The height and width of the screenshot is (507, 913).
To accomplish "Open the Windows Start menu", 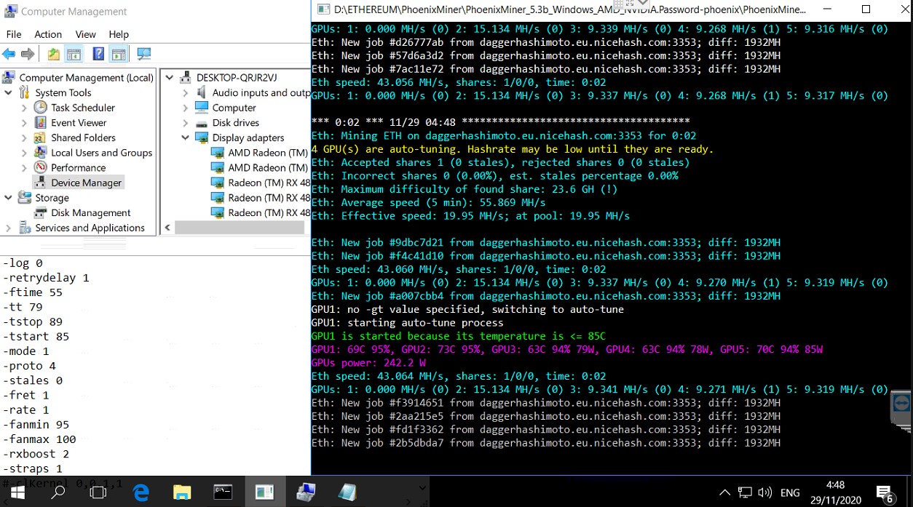I will pyautogui.click(x=17, y=492).
